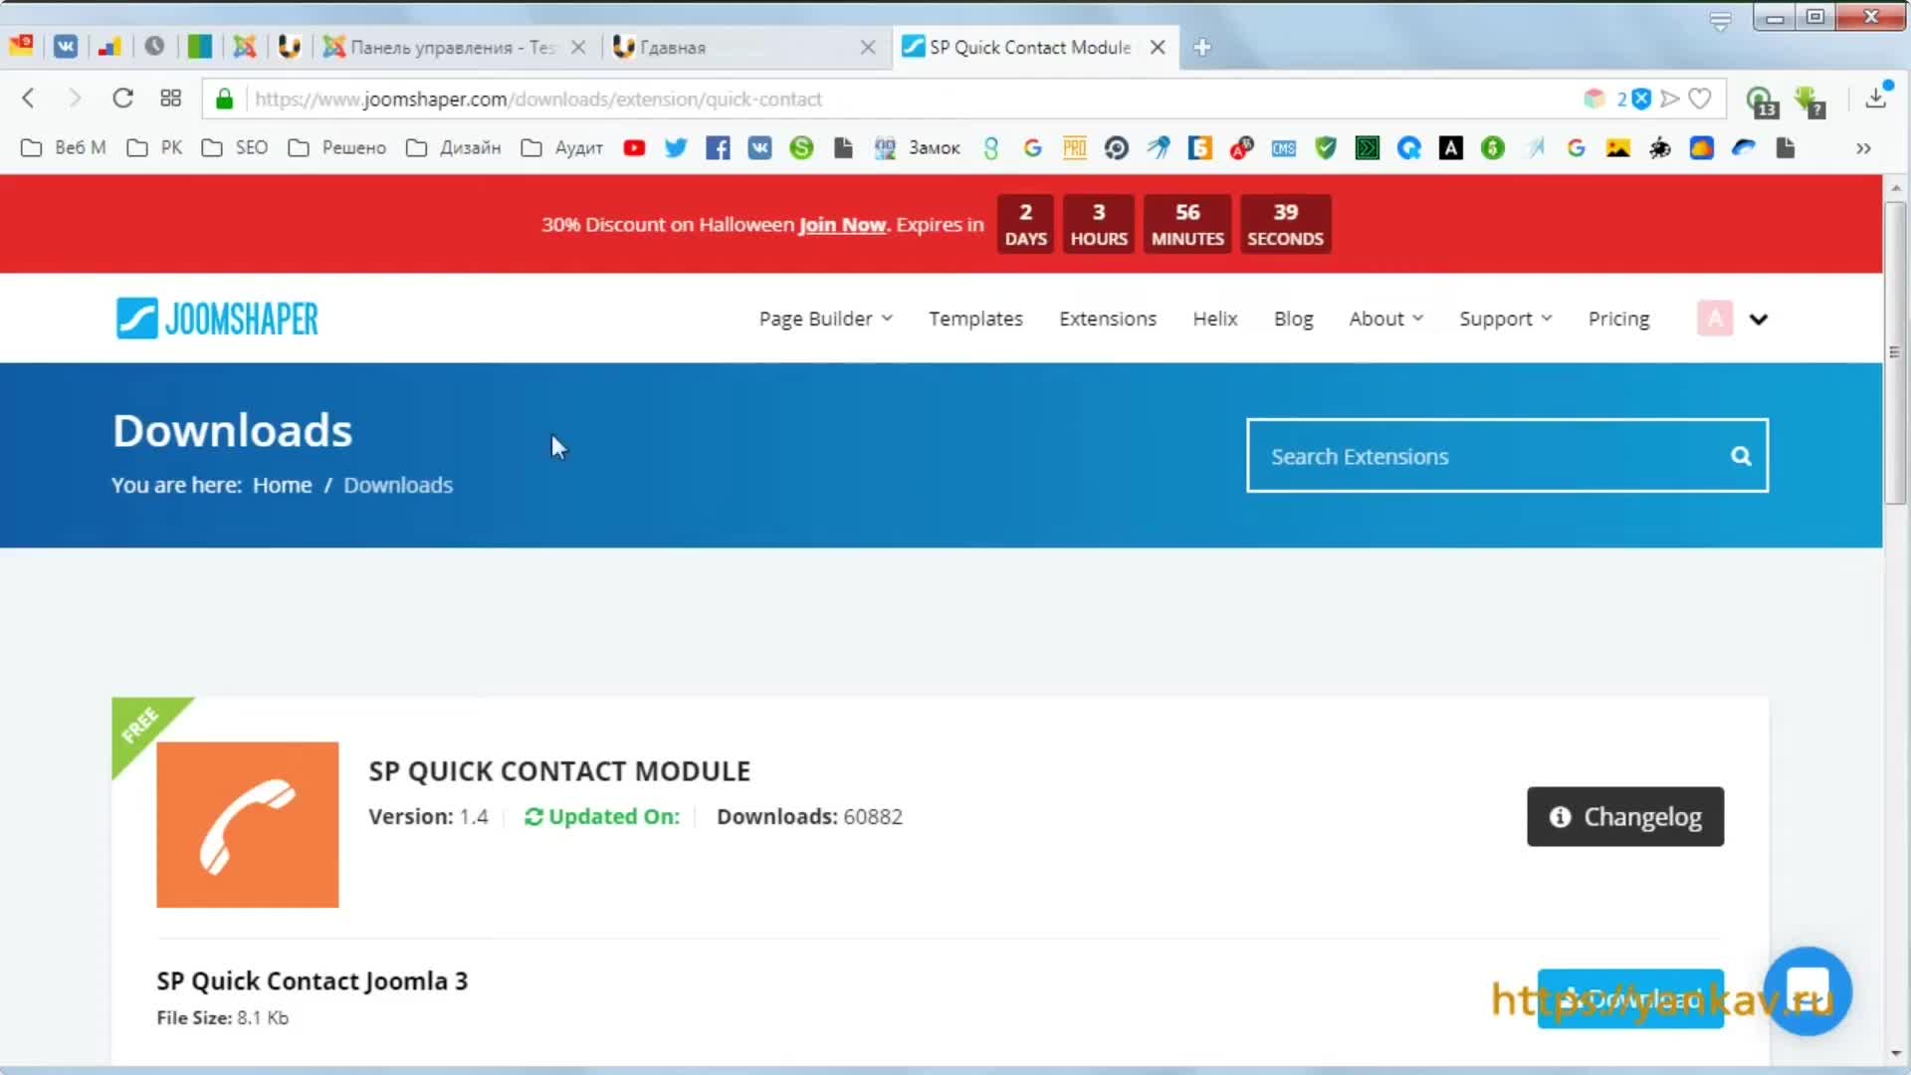The image size is (1911, 1075).
Task: Open the bug bookmark icon
Action: click(x=1660, y=148)
